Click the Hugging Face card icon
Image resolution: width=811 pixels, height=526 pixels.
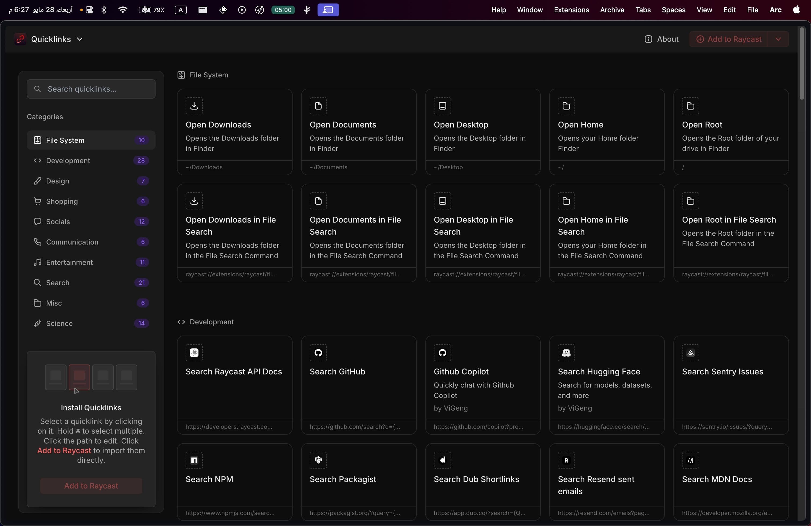tap(566, 353)
